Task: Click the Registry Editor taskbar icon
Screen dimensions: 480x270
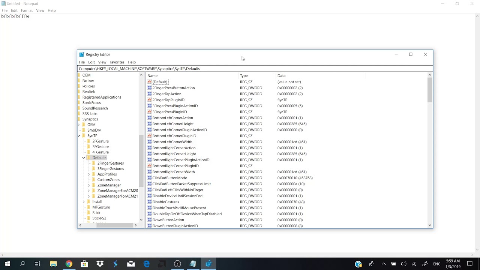Action: 208,264
